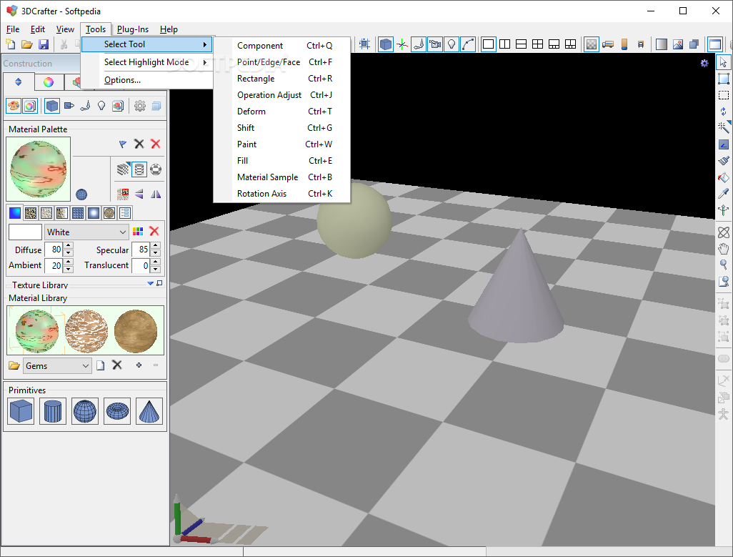Select white-brown striped material thumbnail

[x=86, y=331]
